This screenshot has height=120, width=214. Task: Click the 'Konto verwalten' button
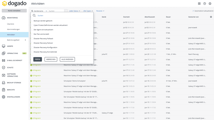click(x=14, y=11)
